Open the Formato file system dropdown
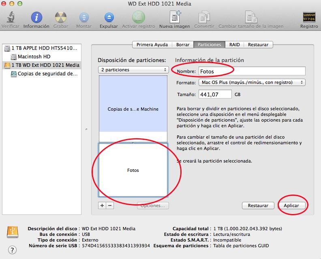 point(252,82)
